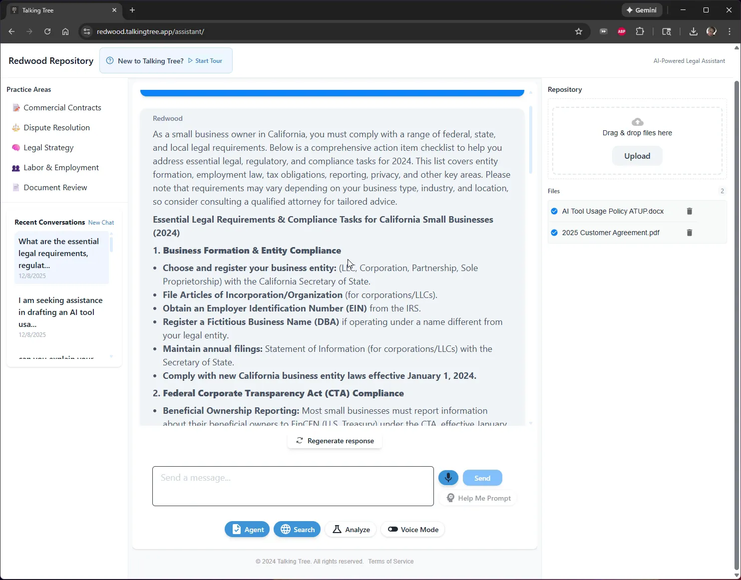Click the help question mark icon in tour banner
Viewport: 741px width, 580px height.
(x=110, y=60)
